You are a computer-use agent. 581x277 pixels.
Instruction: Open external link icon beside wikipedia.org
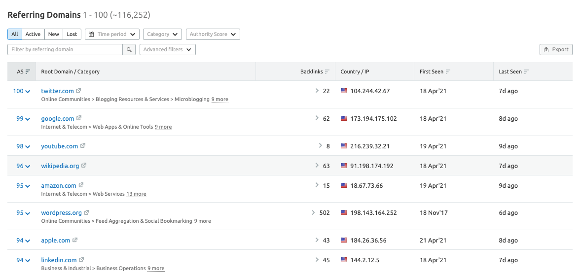coord(84,166)
